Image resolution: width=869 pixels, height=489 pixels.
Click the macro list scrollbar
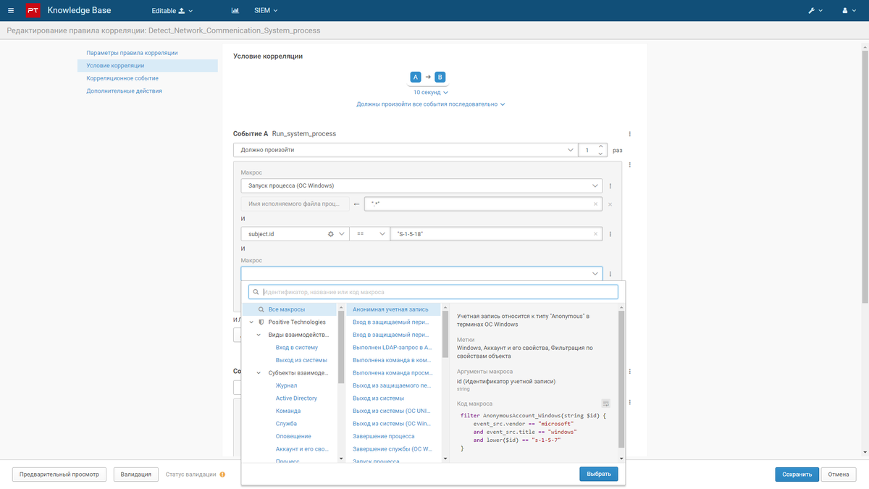pyautogui.click(x=445, y=331)
